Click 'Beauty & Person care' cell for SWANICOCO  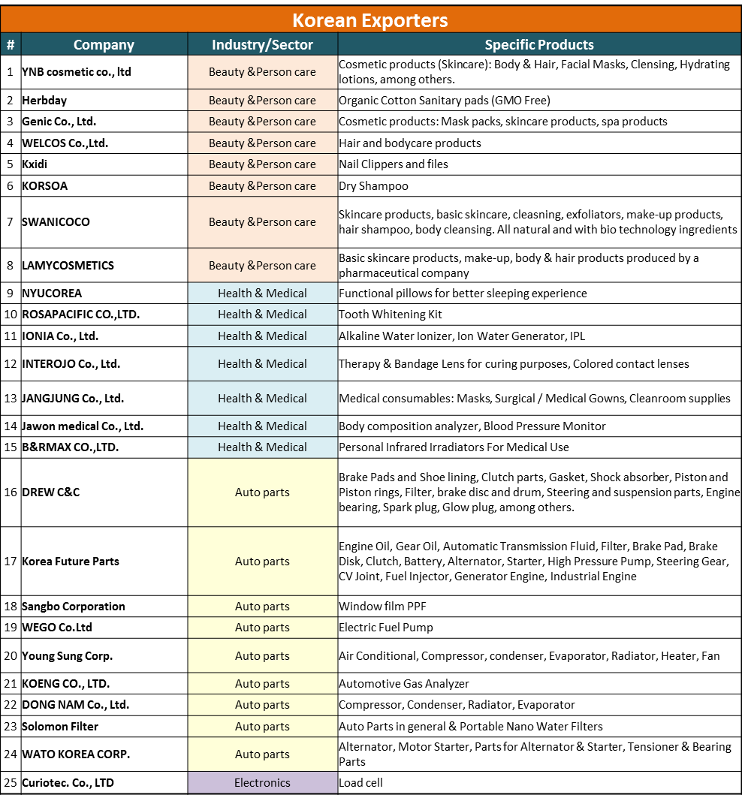(x=262, y=222)
